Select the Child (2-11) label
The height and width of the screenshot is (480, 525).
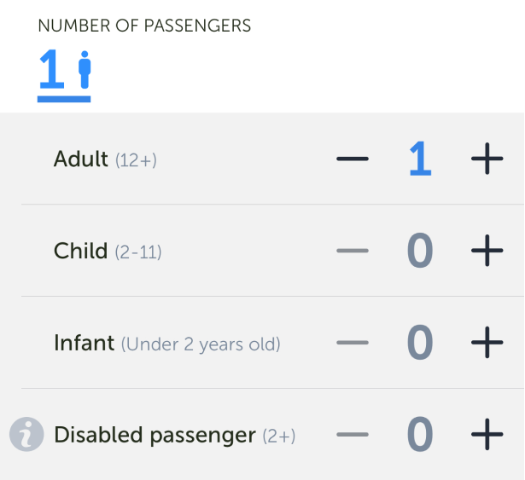(108, 251)
